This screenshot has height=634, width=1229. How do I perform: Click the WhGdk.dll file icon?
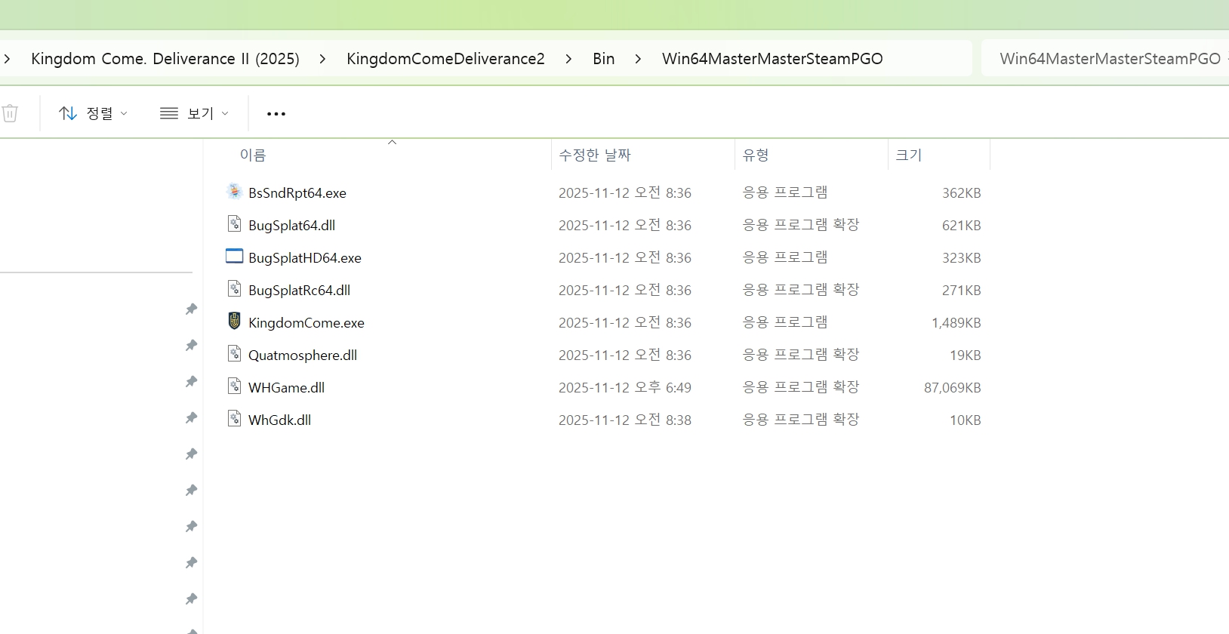click(234, 419)
